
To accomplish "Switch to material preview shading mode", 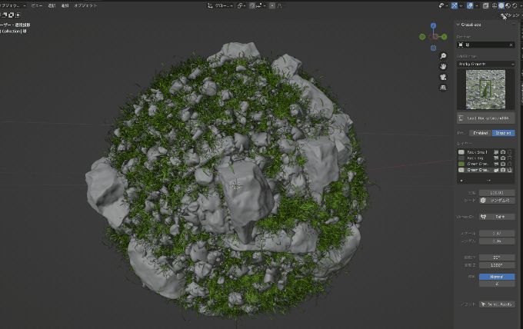I will coord(508,5).
